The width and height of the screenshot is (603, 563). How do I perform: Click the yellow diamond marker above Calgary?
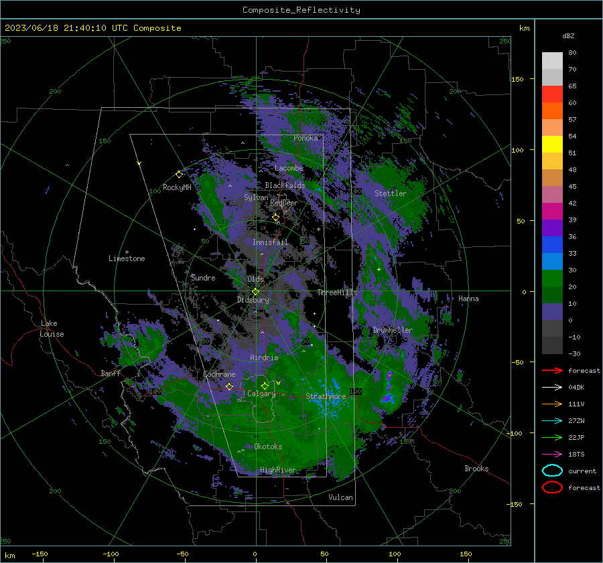click(x=265, y=386)
